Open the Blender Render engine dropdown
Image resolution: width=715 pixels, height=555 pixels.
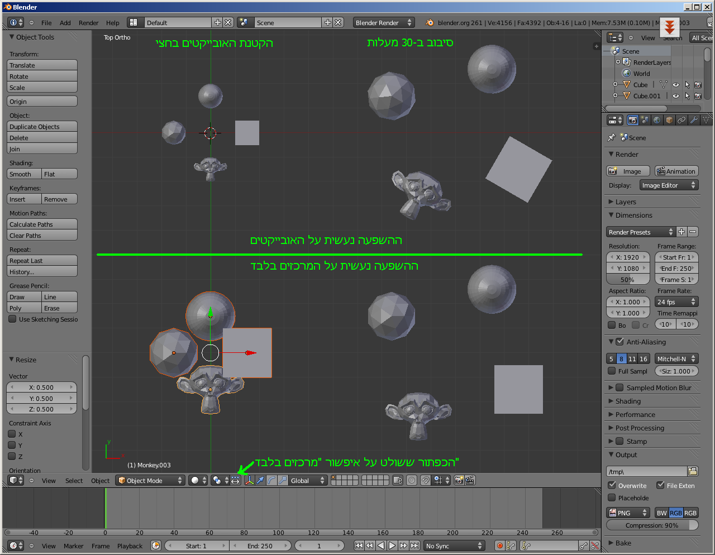pyautogui.click(x=383, y=23)
